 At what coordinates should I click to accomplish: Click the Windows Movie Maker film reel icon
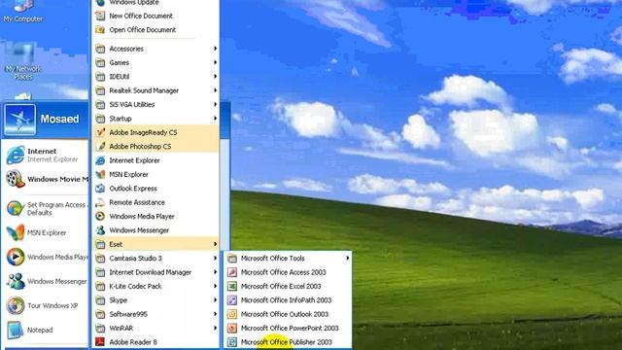[16, 179]
